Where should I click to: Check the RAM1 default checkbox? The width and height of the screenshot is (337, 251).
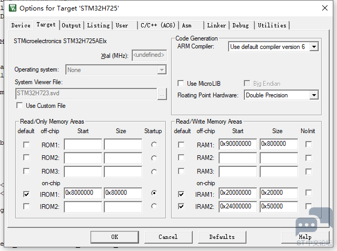[x=181, y=145]
